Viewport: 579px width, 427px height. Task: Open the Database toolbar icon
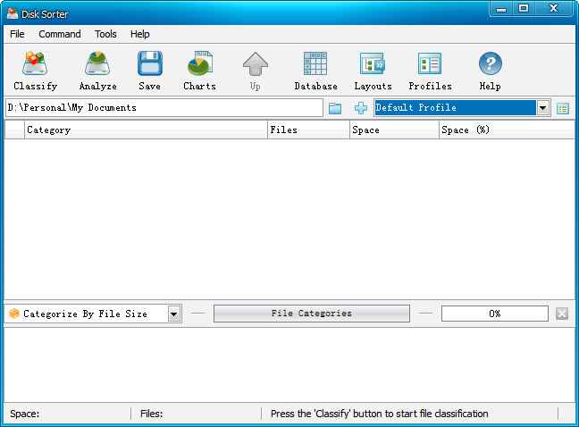tap(315, 71)
